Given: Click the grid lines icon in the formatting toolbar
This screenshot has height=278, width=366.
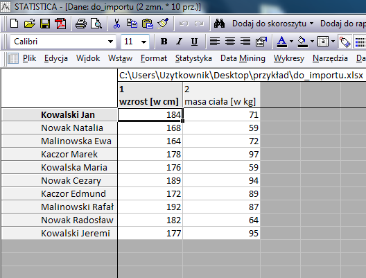Looking at the screenshot, I should [360, 42].
